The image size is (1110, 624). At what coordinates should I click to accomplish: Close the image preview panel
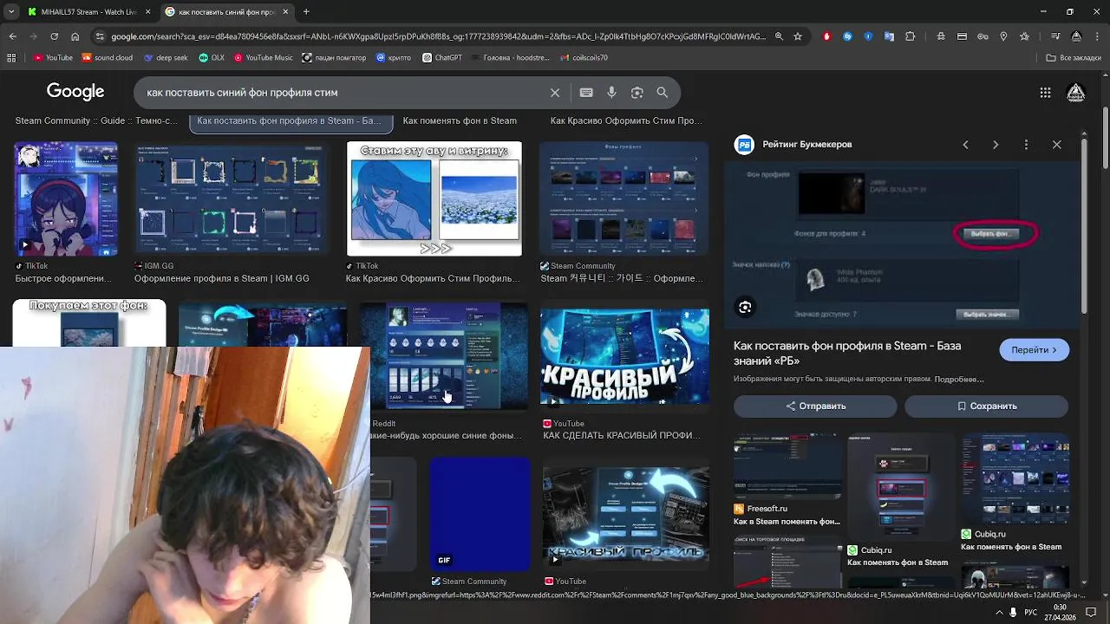coord(1056,145)
